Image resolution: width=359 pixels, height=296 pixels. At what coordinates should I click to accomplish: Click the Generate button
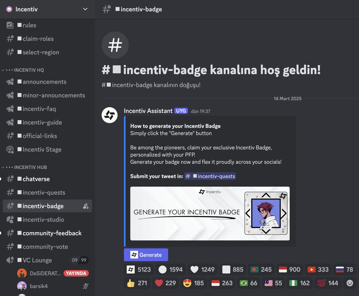point(146,255)
